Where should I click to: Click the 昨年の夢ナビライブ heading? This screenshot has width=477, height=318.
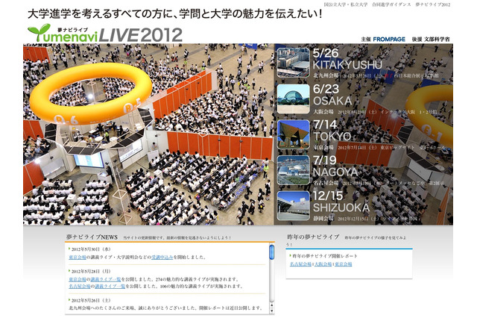[313, 237]
